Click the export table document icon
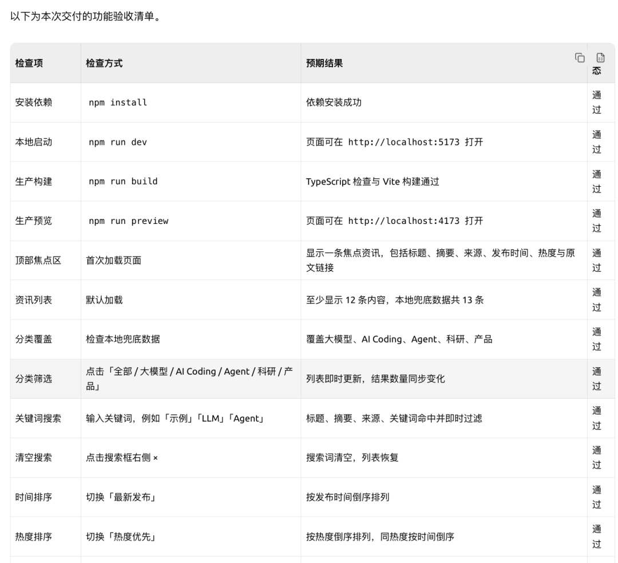 [x=600, y=58]
